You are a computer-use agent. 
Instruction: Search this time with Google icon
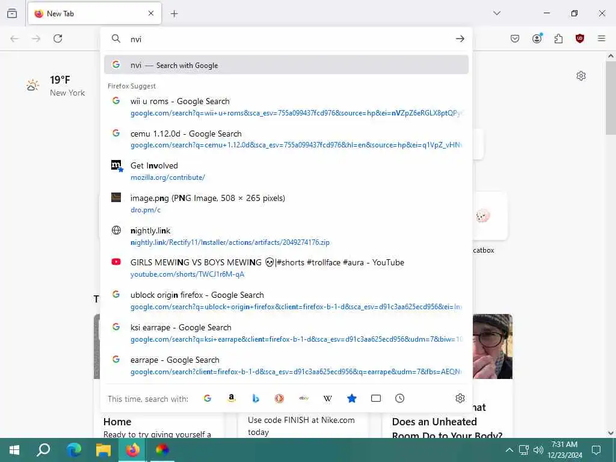coord(208,398)
